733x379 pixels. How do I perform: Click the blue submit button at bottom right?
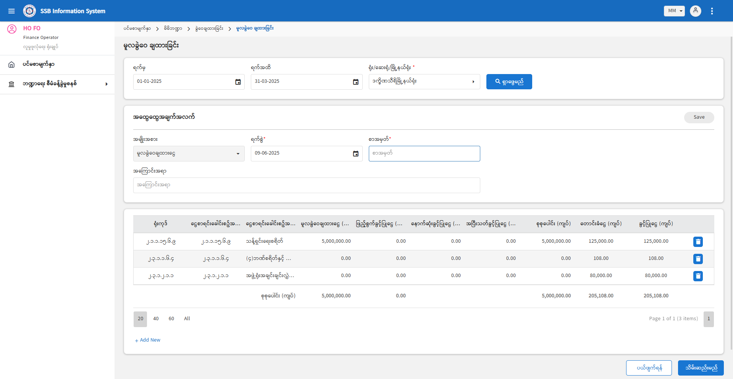point(701,368)
